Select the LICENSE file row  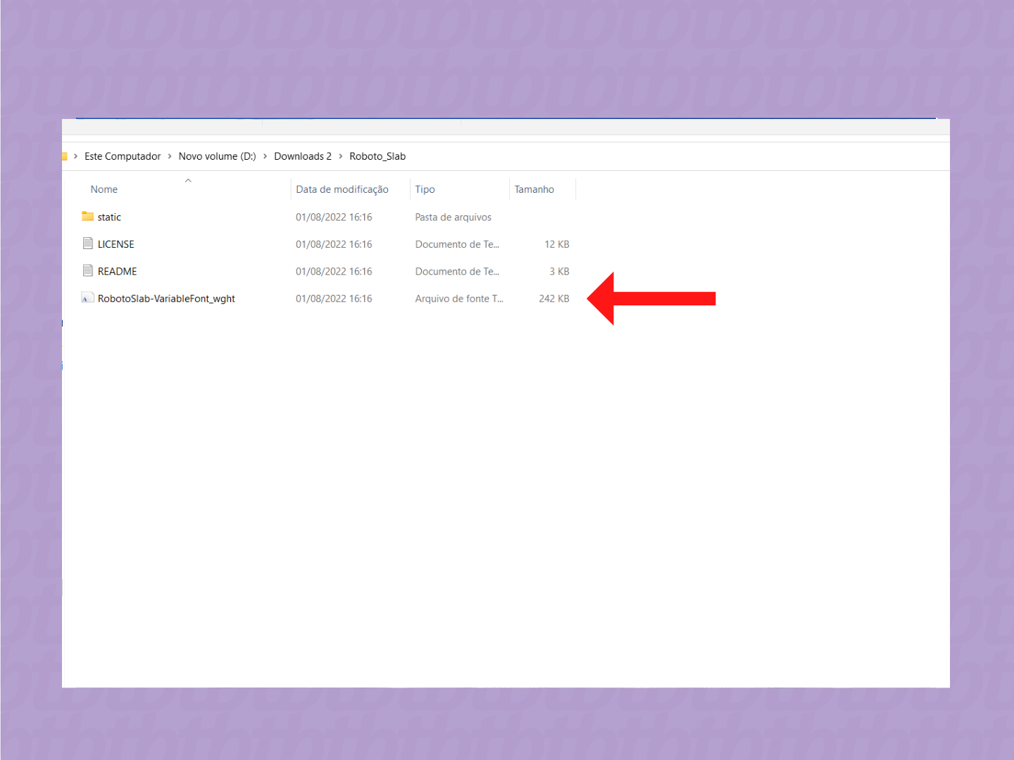click(115, 243)
